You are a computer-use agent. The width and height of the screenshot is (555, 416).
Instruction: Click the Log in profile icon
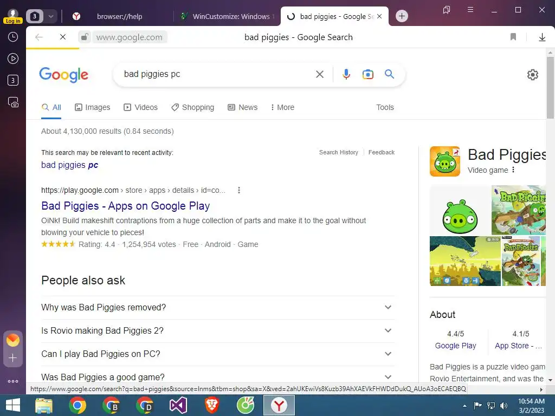pos(13,16)
